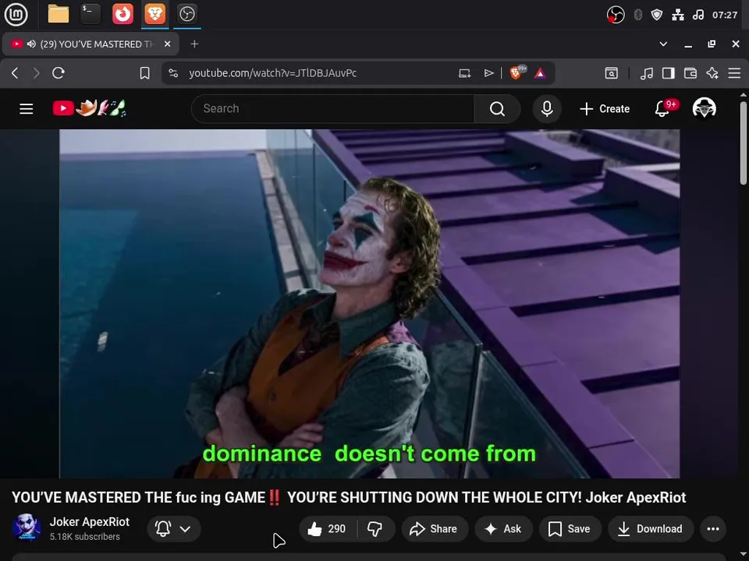Install app icon in address bar
Viewport: 749px width, 561px height.
tap(464, 73)
